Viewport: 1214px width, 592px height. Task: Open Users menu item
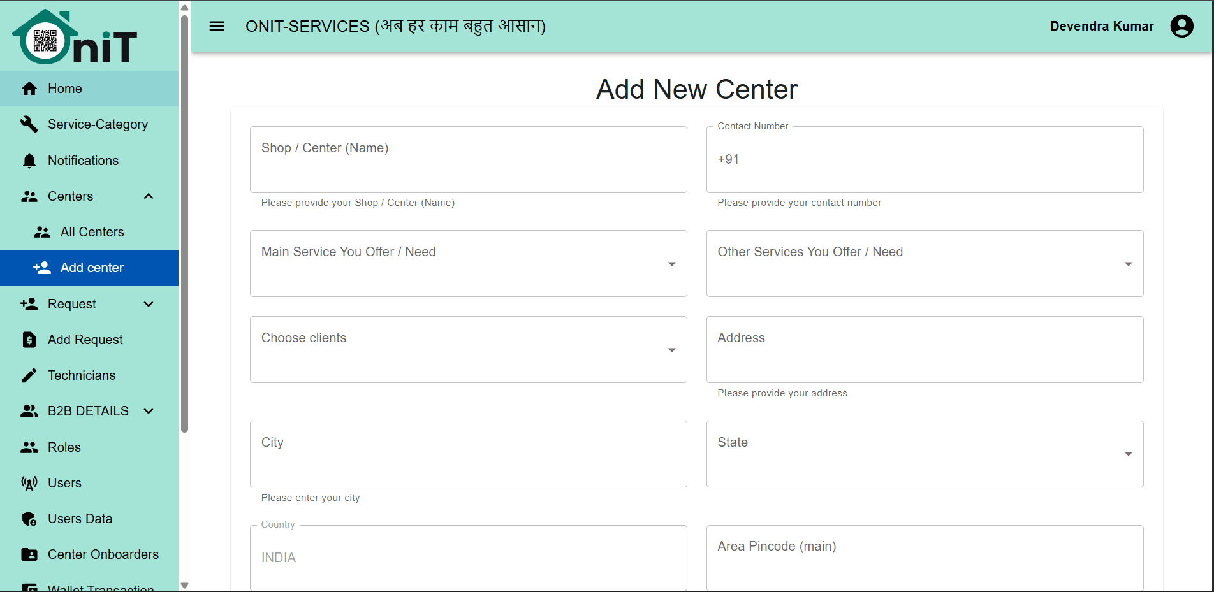[89, 483]
